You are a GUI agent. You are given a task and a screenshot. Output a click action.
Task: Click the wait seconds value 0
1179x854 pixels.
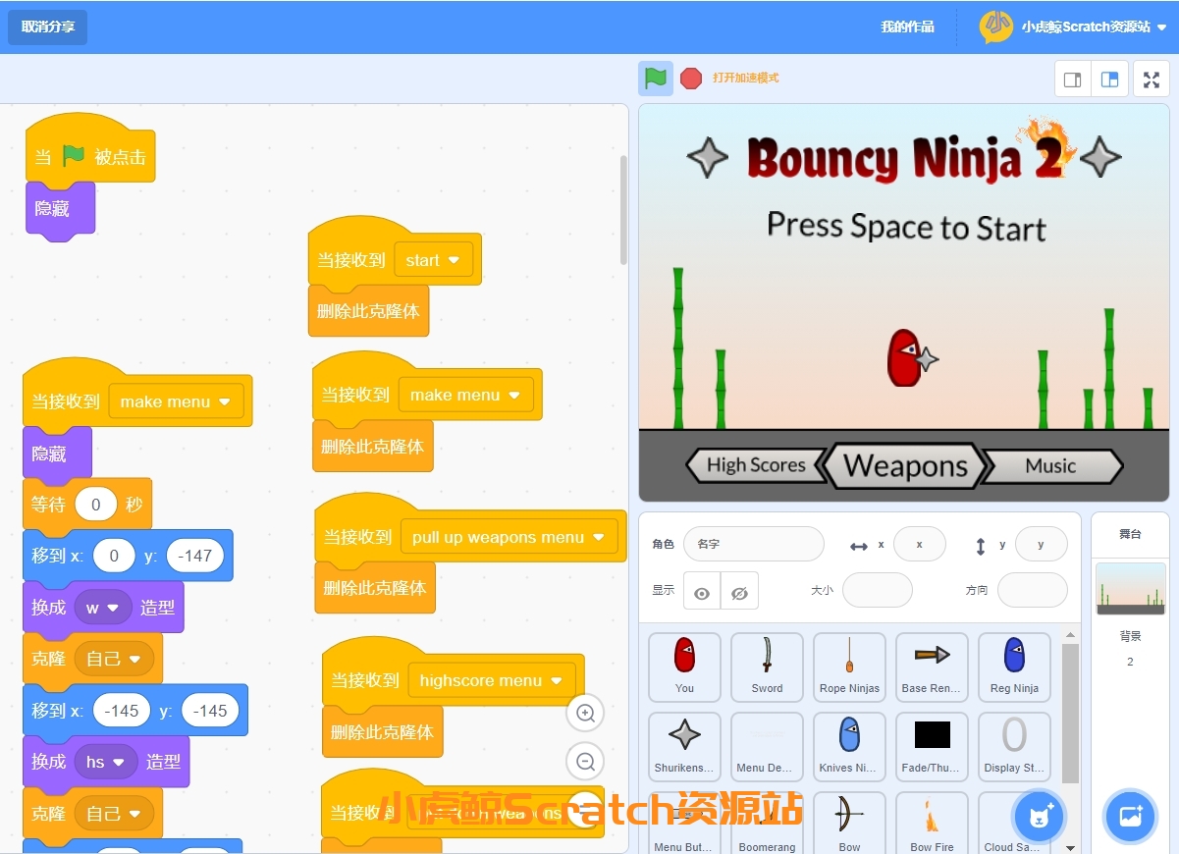click(x=95, y=506)
